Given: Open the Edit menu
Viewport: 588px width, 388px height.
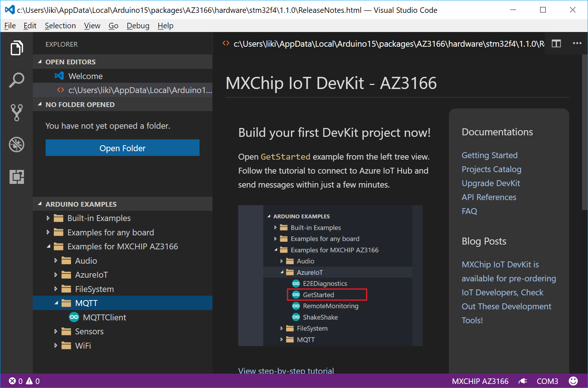Looking at the screenshot, I should tap(30, 26).
